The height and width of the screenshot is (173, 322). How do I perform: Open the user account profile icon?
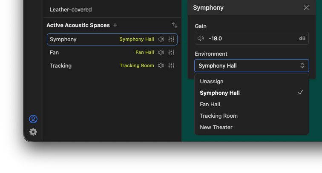click(x=33, y=119)
